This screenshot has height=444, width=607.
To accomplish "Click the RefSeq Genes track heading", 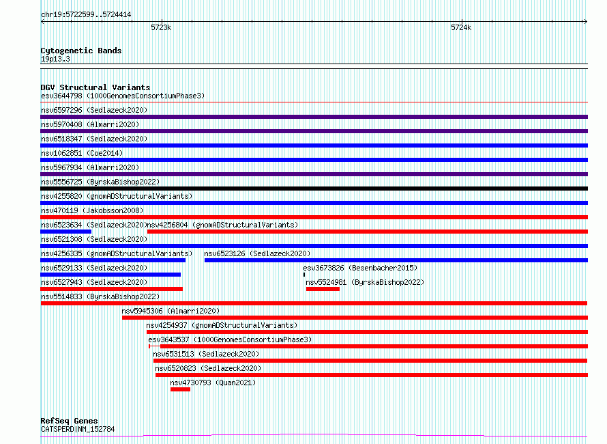I will point(69,421).
